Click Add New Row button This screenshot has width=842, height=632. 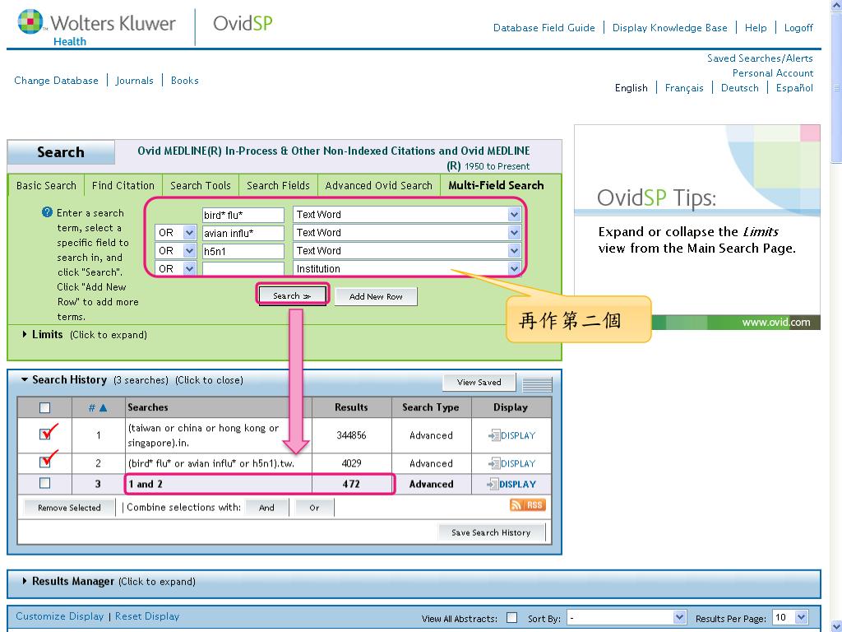click(376, 296)
